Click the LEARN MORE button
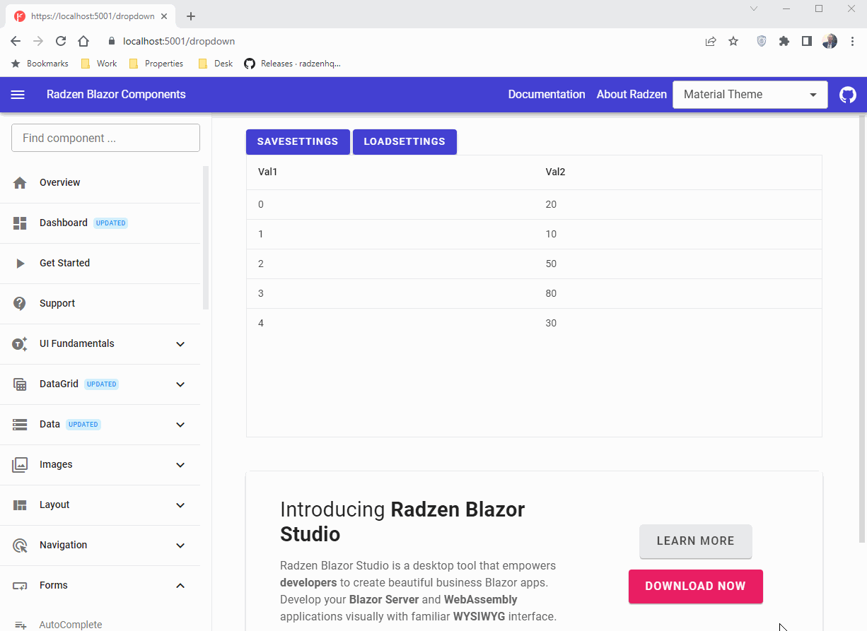Screen dimensions: 867x631 click(696, 541)
